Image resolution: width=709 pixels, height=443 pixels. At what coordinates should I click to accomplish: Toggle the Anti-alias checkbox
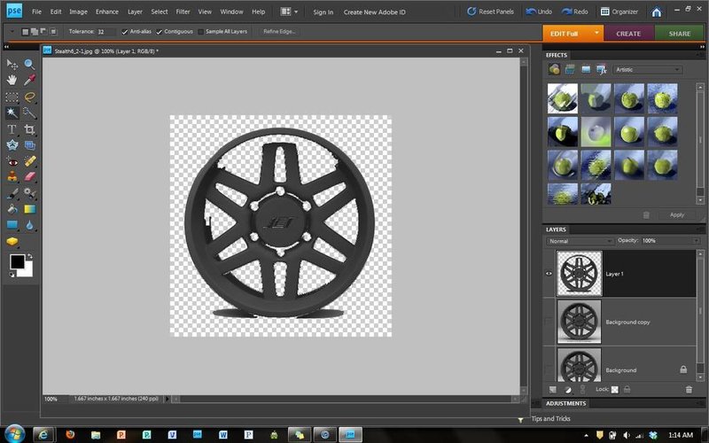pos(125,32)
